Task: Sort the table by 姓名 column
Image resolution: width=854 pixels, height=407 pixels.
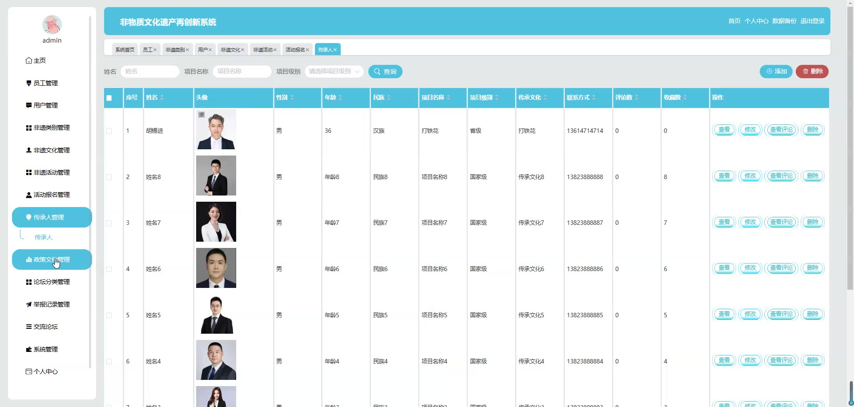Action: click(162, 98)
